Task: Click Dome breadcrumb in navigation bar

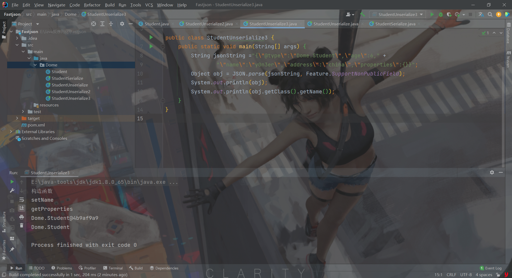Action: click(x=71, y=14)
